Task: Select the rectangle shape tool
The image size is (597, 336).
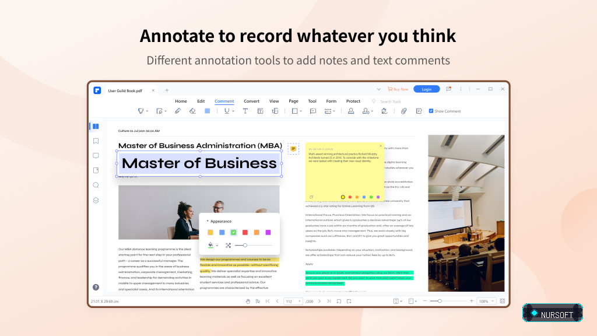Action: tap(294, 111)
